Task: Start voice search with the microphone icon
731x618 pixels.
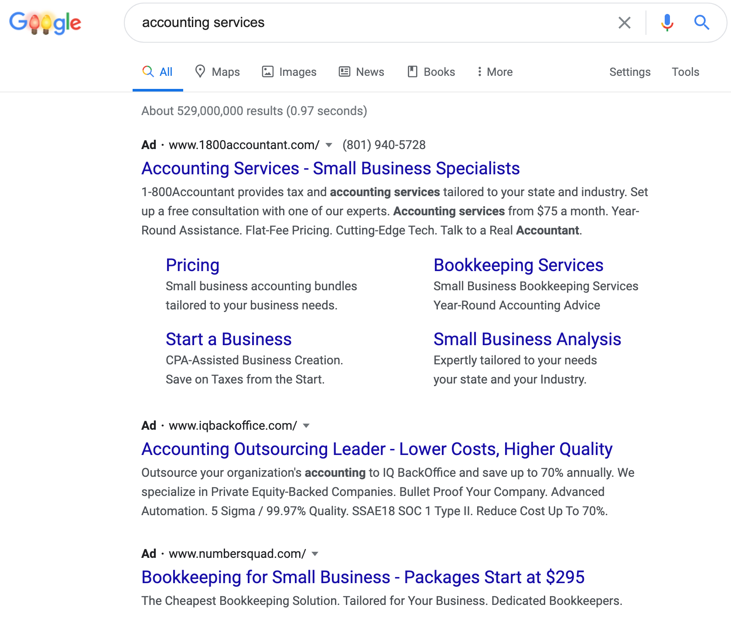Action: [667, 23]
